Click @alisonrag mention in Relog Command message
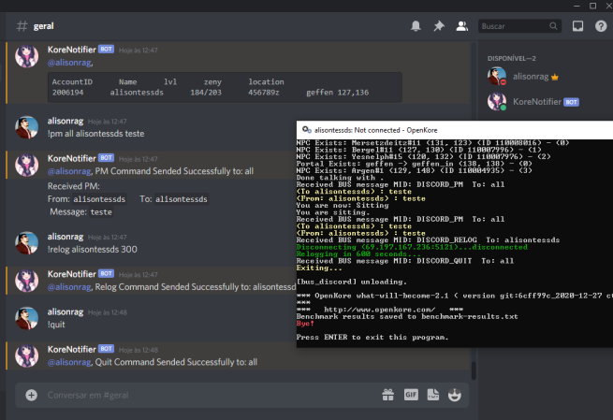 tap(70, 287)
